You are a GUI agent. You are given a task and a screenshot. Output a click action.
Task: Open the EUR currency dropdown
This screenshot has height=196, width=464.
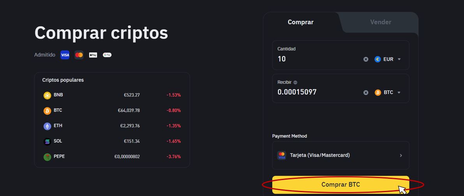tap(388, 59)
